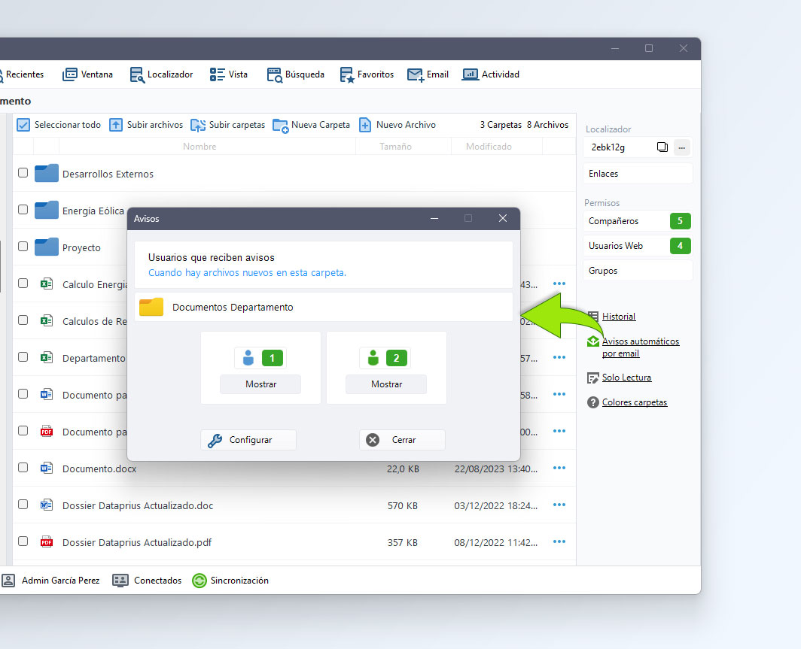Open the options dots for Documento.docx
Screen dimensions: 801x649
559,469
